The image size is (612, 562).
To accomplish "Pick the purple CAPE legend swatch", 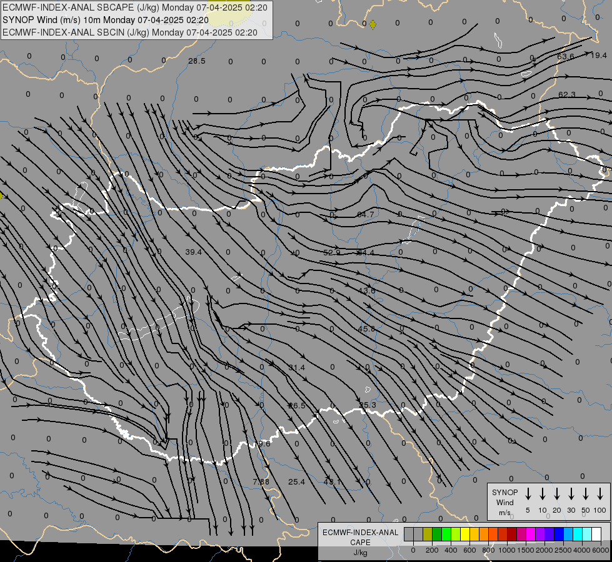I will click(x=540, y=535).
